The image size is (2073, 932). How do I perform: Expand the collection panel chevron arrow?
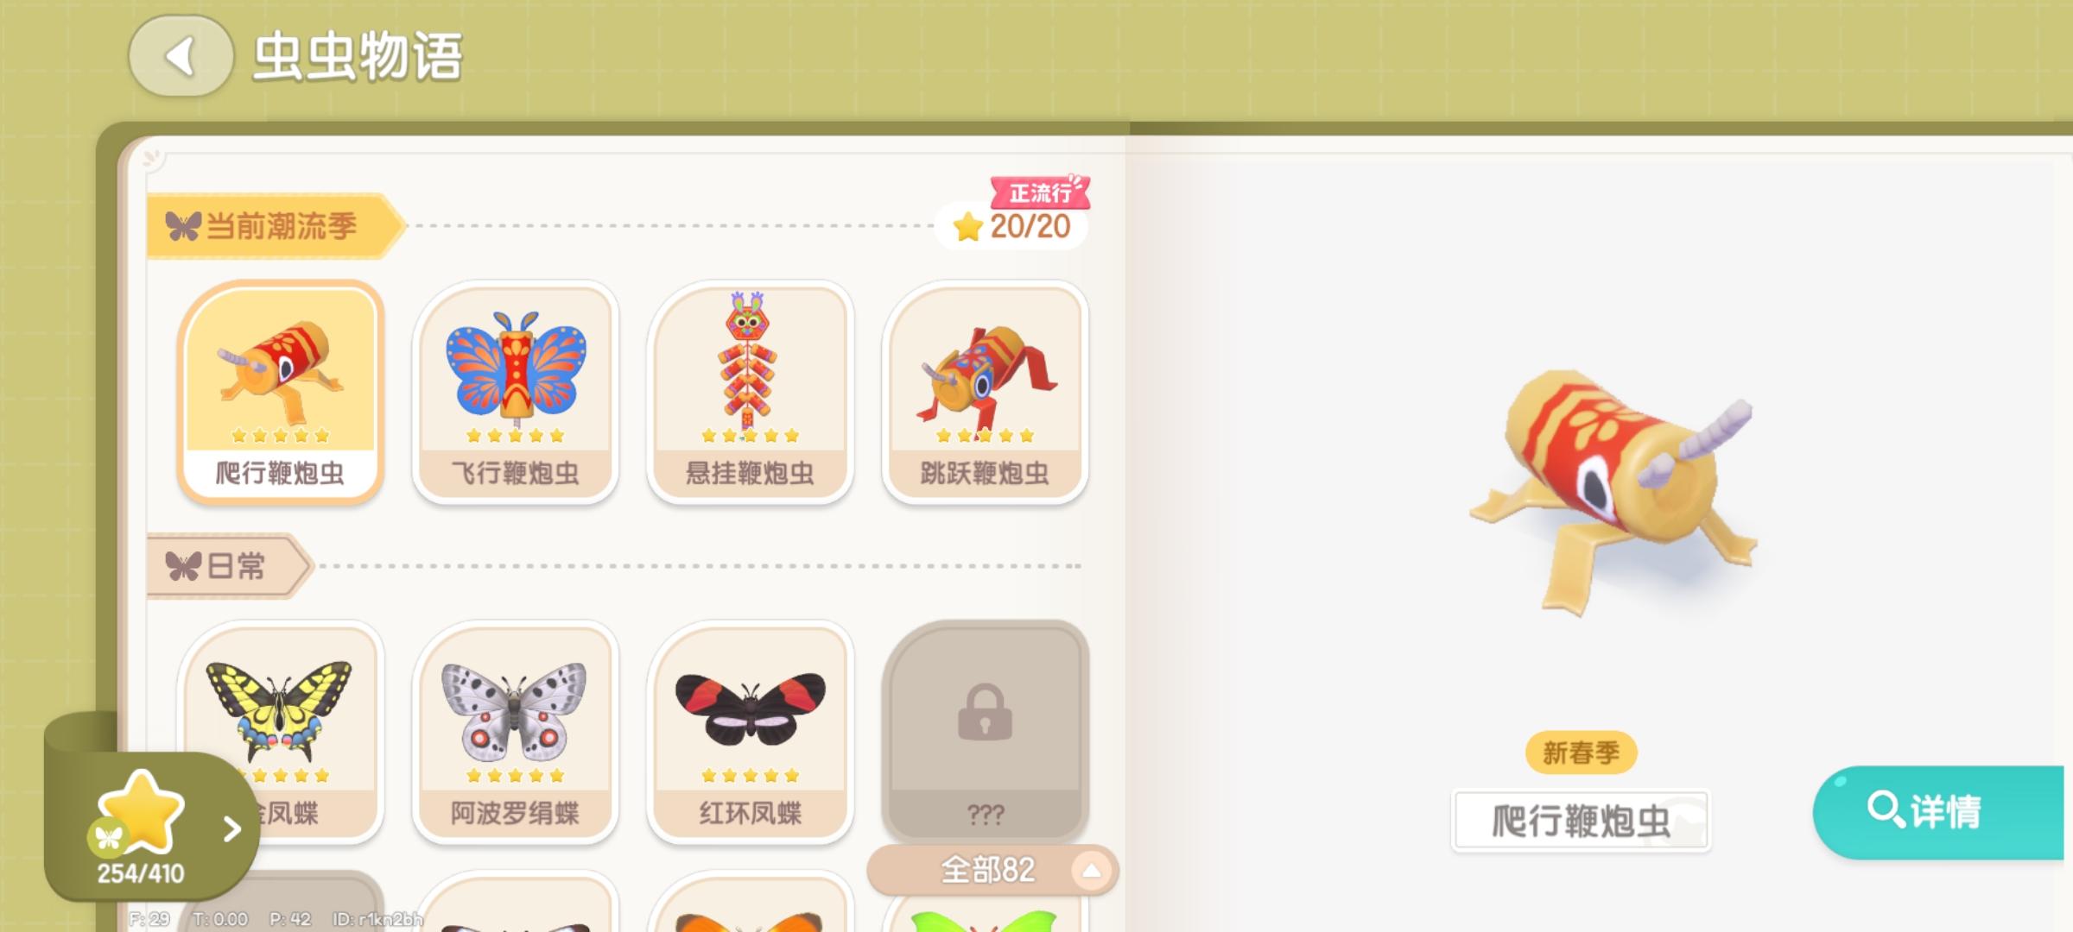pyautogui.click(x=231, y=829)
